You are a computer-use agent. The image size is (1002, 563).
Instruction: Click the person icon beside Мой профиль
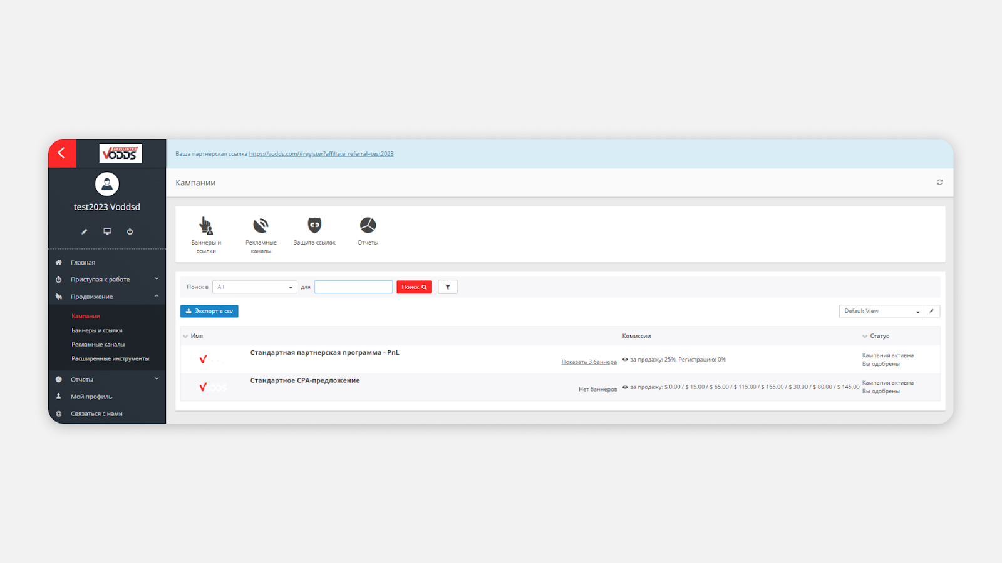tap(59, 397)
